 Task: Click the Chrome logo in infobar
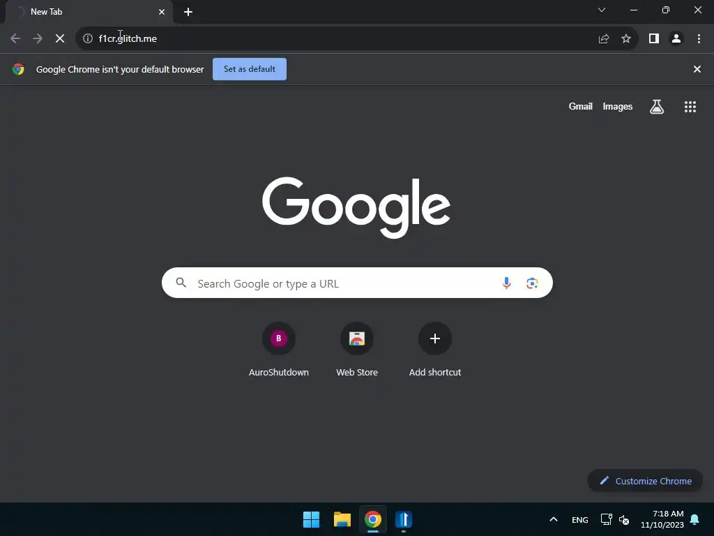coord(18,69)
